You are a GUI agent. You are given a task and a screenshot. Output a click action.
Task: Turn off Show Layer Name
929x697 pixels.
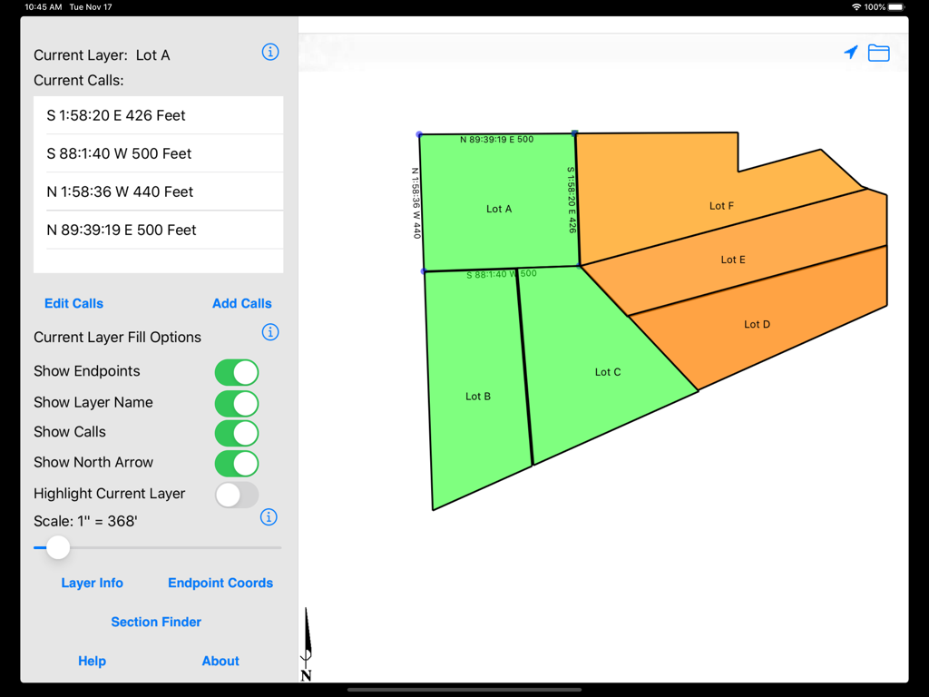237,403
